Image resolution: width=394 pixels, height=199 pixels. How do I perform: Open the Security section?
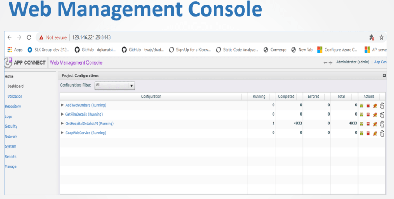[x=11, y=126]
